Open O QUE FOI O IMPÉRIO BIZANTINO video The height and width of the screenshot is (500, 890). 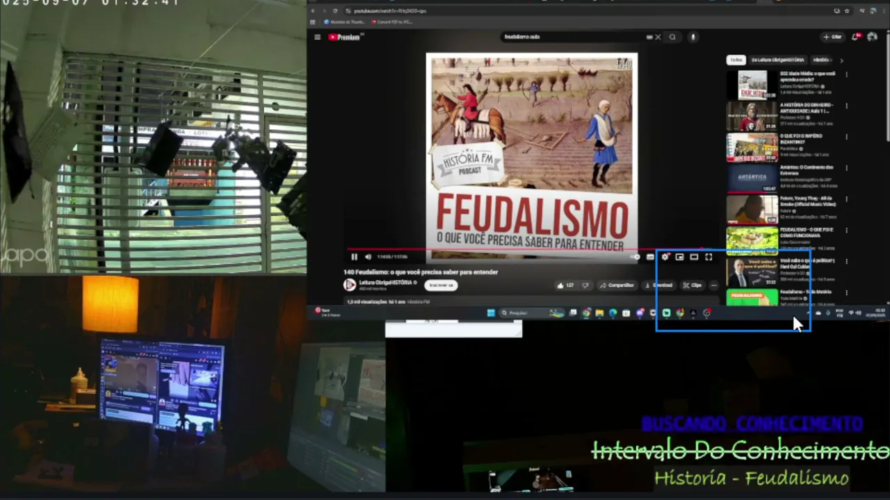(752, 148)
